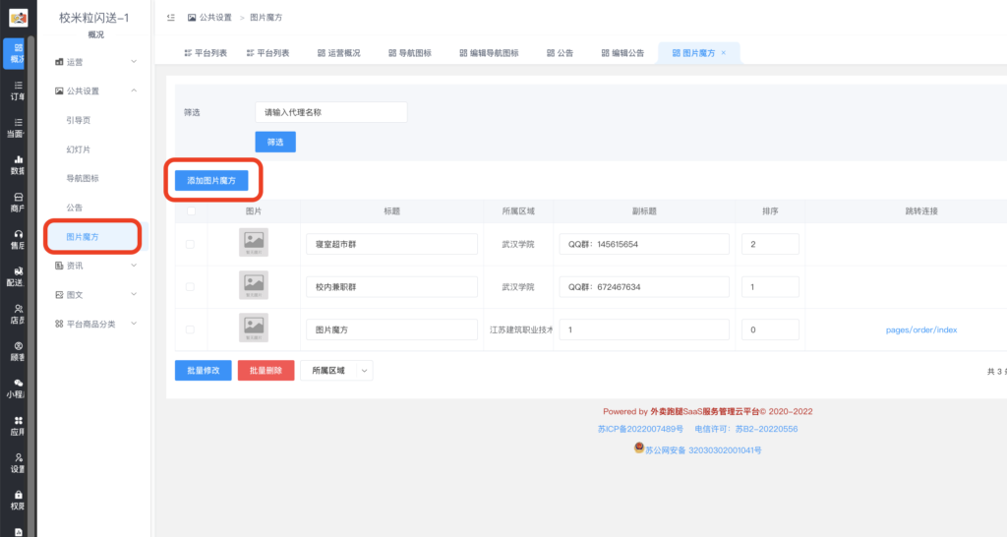This screenshot has height=537, width=1007.
Task: Edit the QQ群：145615654 subtitle field
Action: pyautogui.click(x=644, y=244)
